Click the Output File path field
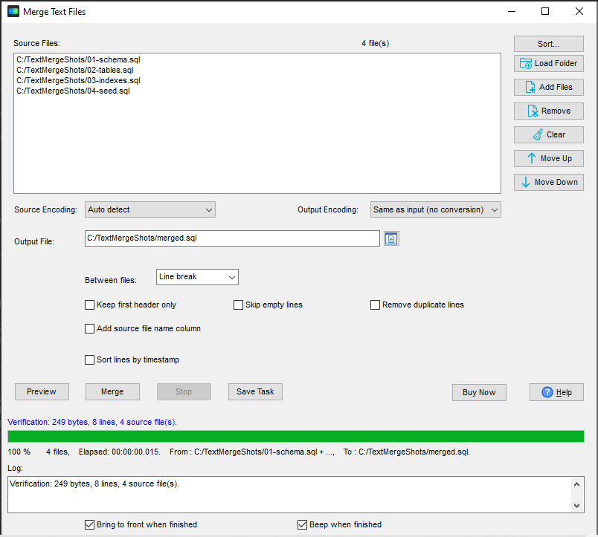 point(232,238)
